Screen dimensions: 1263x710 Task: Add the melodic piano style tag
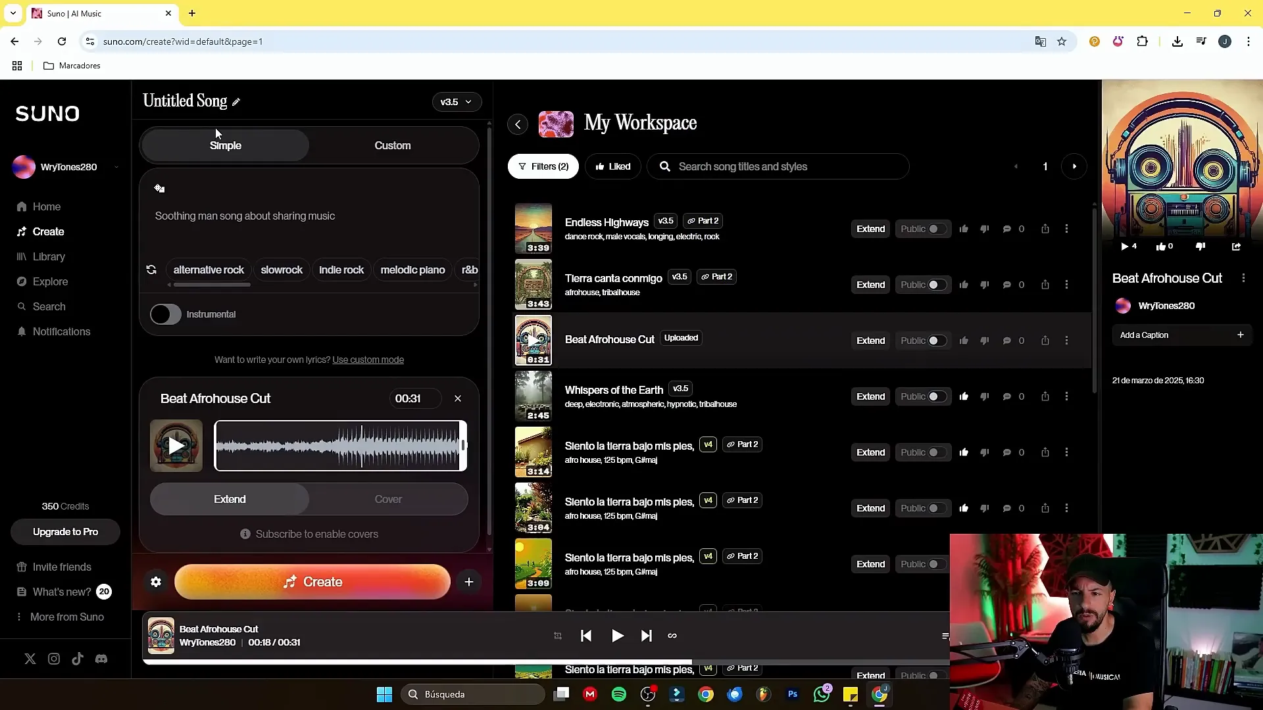412,270
